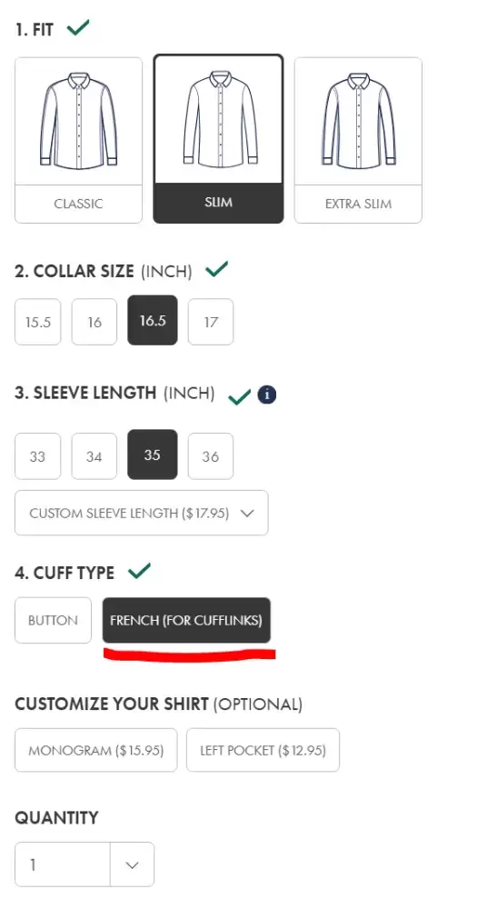
Task: Add Monogram ($15.95) customization
Action: click(x=95, y=750)
